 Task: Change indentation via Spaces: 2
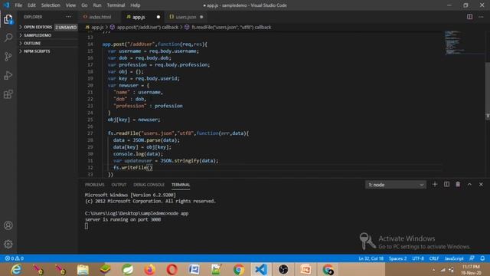coord(398,258)
